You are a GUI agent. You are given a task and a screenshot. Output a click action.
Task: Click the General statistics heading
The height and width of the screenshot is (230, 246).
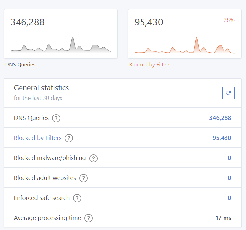click(41, 88)
